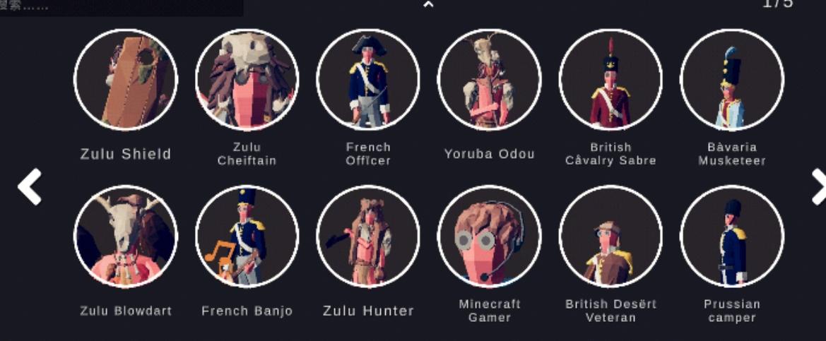The image size is (826, 341).
Task: Click the Yoruba Odou name label
Action: pos(490,154)
